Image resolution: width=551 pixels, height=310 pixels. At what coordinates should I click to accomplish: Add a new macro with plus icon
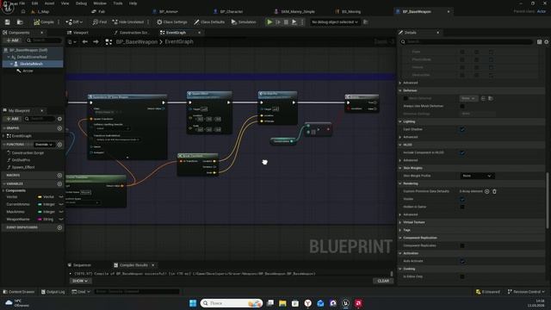point(59,175)
